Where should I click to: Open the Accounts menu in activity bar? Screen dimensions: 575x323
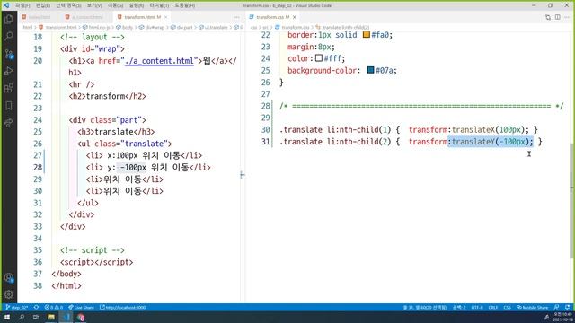tap(9, 278)
